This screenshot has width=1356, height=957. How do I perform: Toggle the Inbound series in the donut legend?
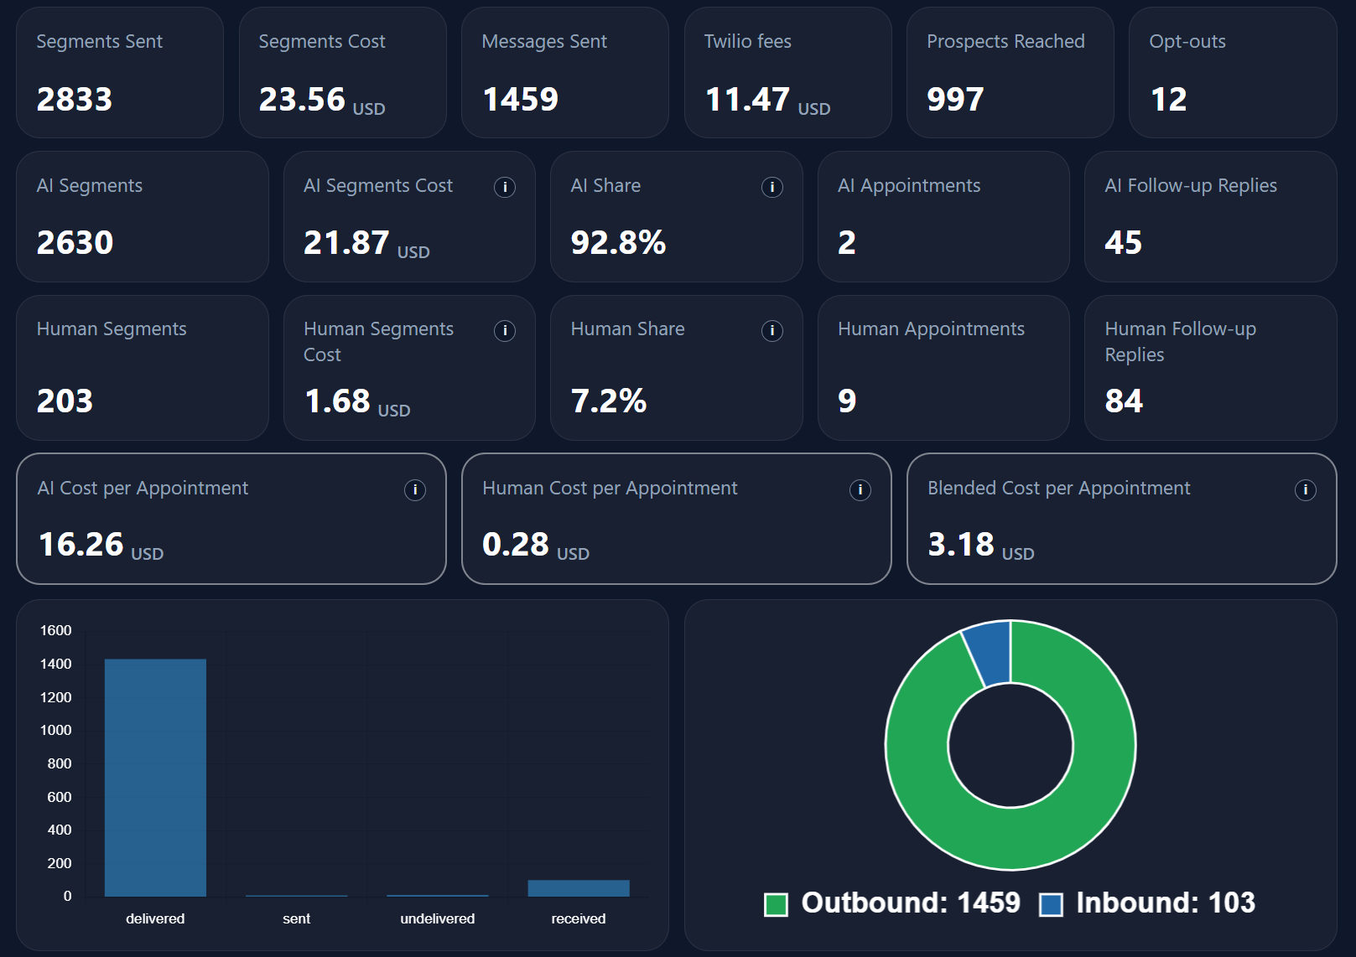(x=1164, y=903)
